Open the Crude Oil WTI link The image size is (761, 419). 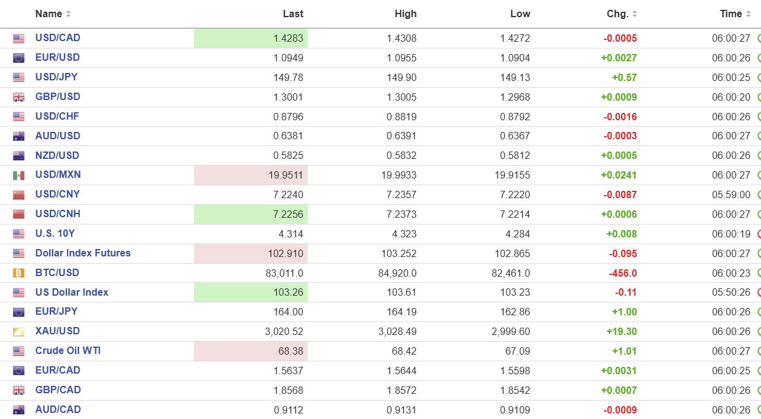pyautogui.click(x=68, y=351)
